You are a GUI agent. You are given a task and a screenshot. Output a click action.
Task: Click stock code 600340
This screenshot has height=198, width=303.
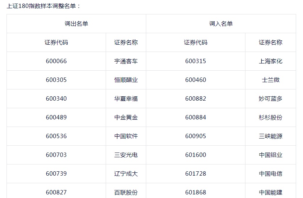pos(56,98)
